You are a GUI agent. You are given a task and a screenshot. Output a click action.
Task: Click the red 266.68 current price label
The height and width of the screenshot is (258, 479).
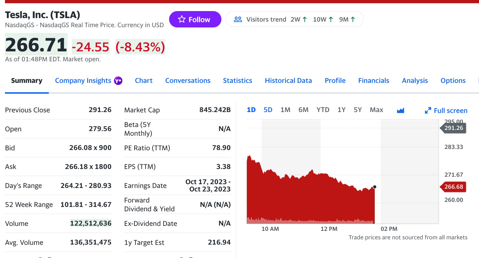click(453, 187)
